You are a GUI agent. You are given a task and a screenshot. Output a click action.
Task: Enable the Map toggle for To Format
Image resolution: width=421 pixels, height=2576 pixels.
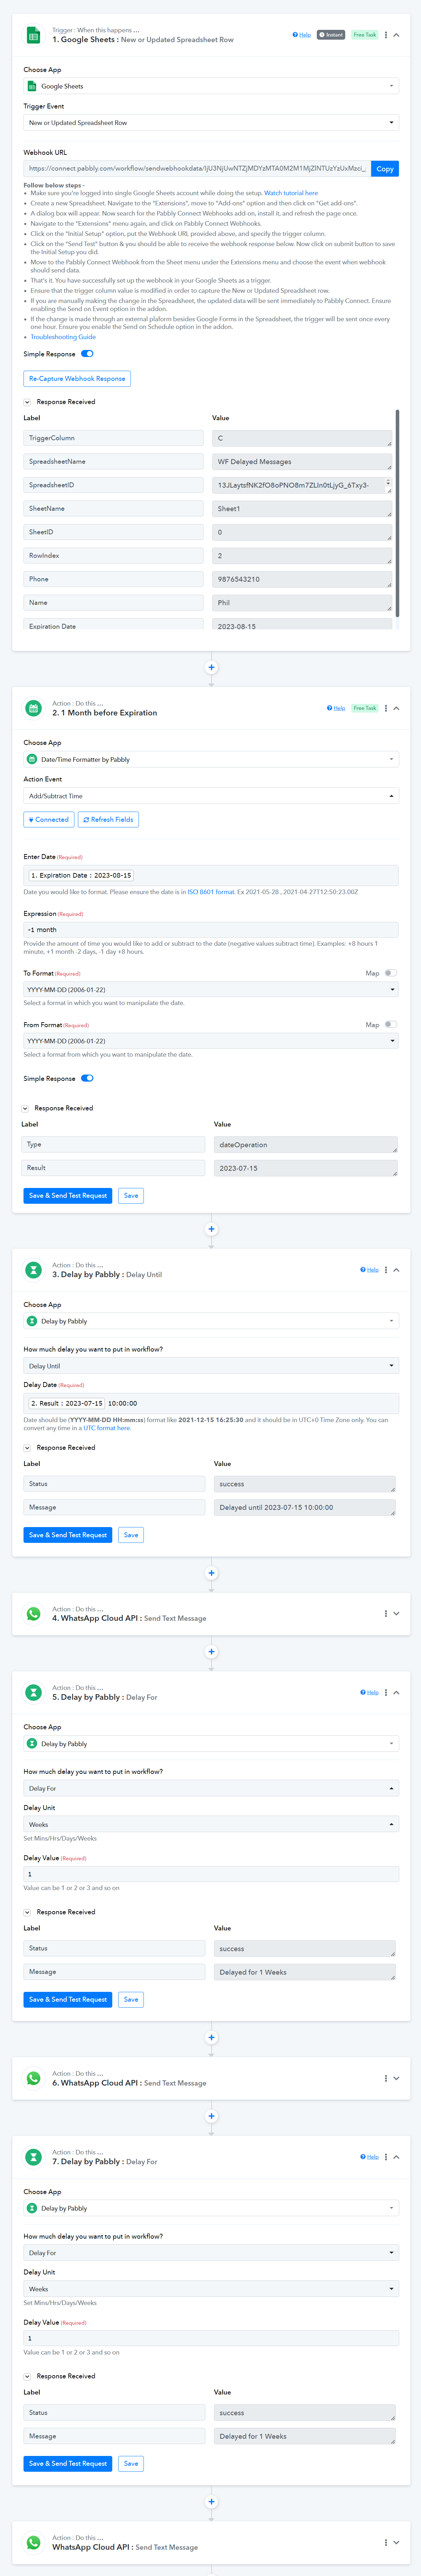[390, 973]
